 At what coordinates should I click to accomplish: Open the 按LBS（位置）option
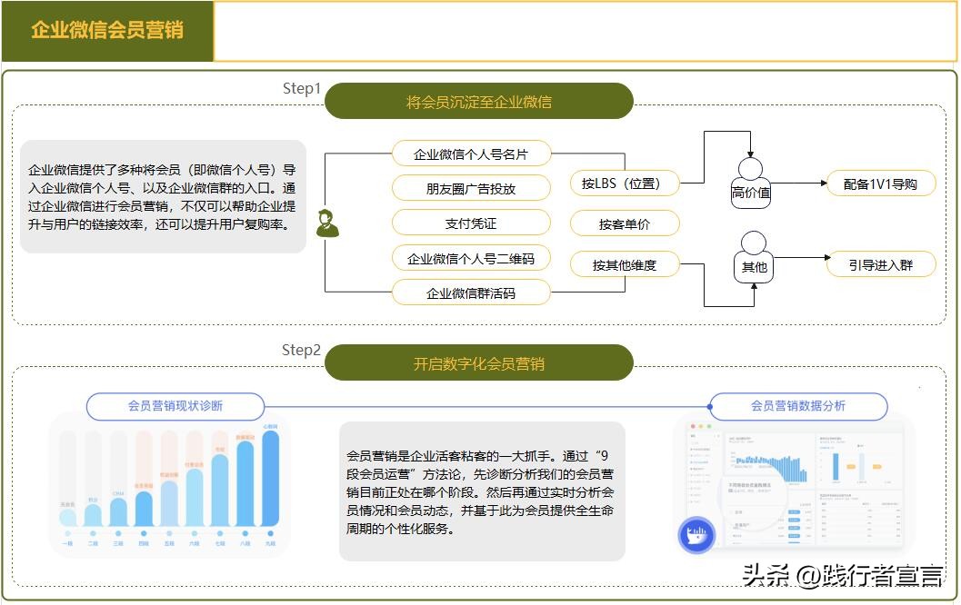click(624, 183)
